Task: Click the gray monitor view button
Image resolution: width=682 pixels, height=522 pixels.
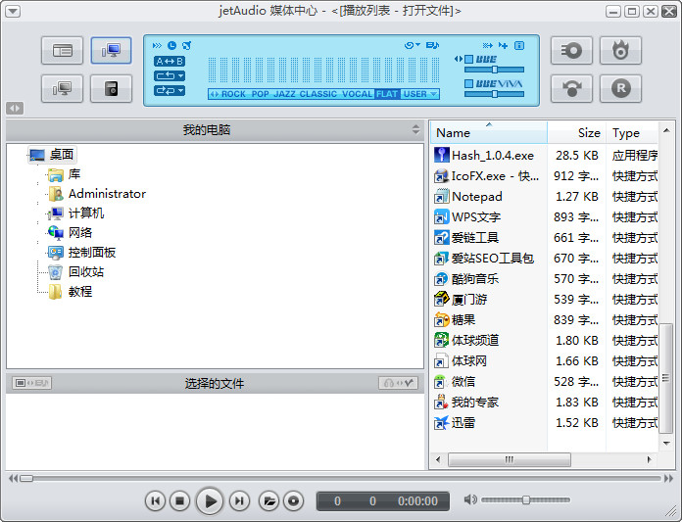Action: click(x=62, y=89)
